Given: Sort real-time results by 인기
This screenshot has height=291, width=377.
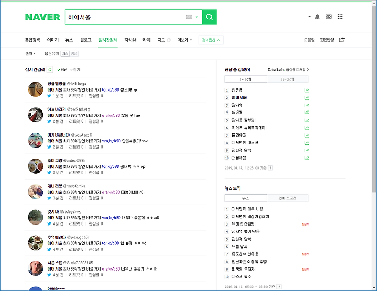Looking at the screenshot, I should click(75, 70).
